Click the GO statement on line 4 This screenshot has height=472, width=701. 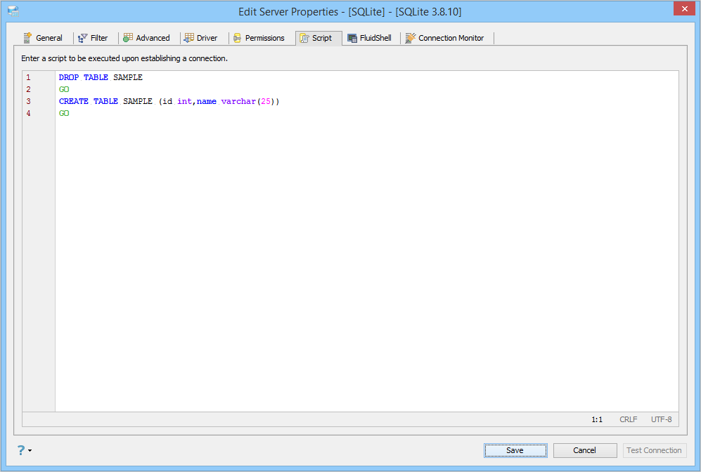(x=64, y=113)
